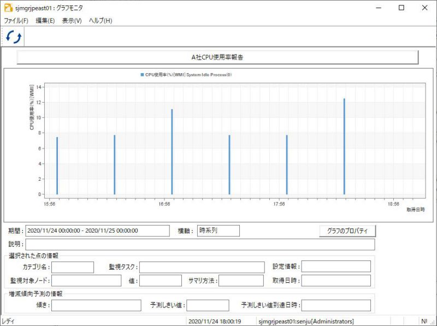Click the legend text CPU使用率(%)[WMI] System Idle Process(0)

[x=188, y=75]
